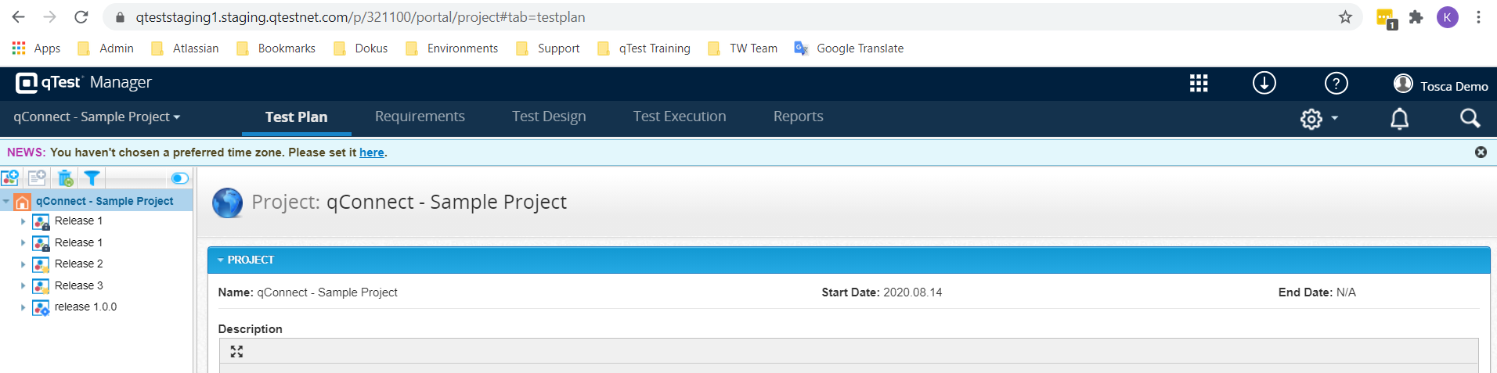This screenshot has width=1497, height=373.
Task: Open the Atlassian bookmarks folder
Action: [x=185, y=48]
